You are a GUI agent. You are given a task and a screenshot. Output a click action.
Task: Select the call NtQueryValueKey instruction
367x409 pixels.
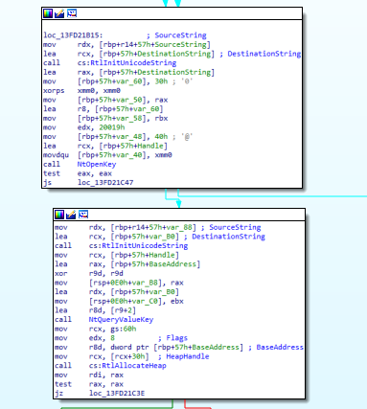[x=103, y=320]
